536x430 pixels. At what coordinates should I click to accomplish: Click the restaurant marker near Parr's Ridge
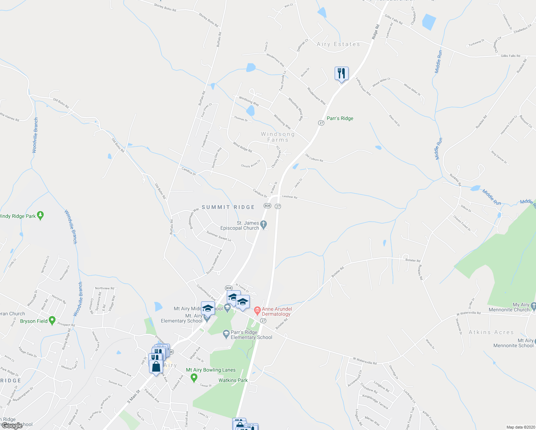pos(341,74)
